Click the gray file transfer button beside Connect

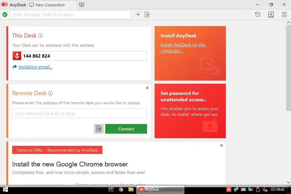pos(99,129)
